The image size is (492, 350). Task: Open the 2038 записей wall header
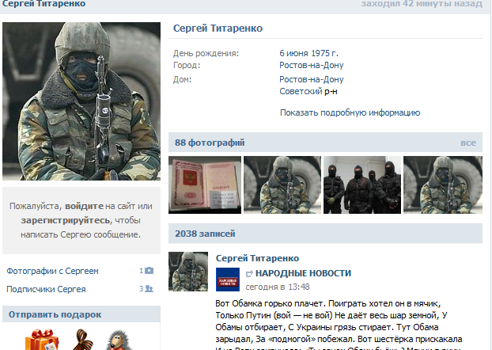(x=201, y=234)
